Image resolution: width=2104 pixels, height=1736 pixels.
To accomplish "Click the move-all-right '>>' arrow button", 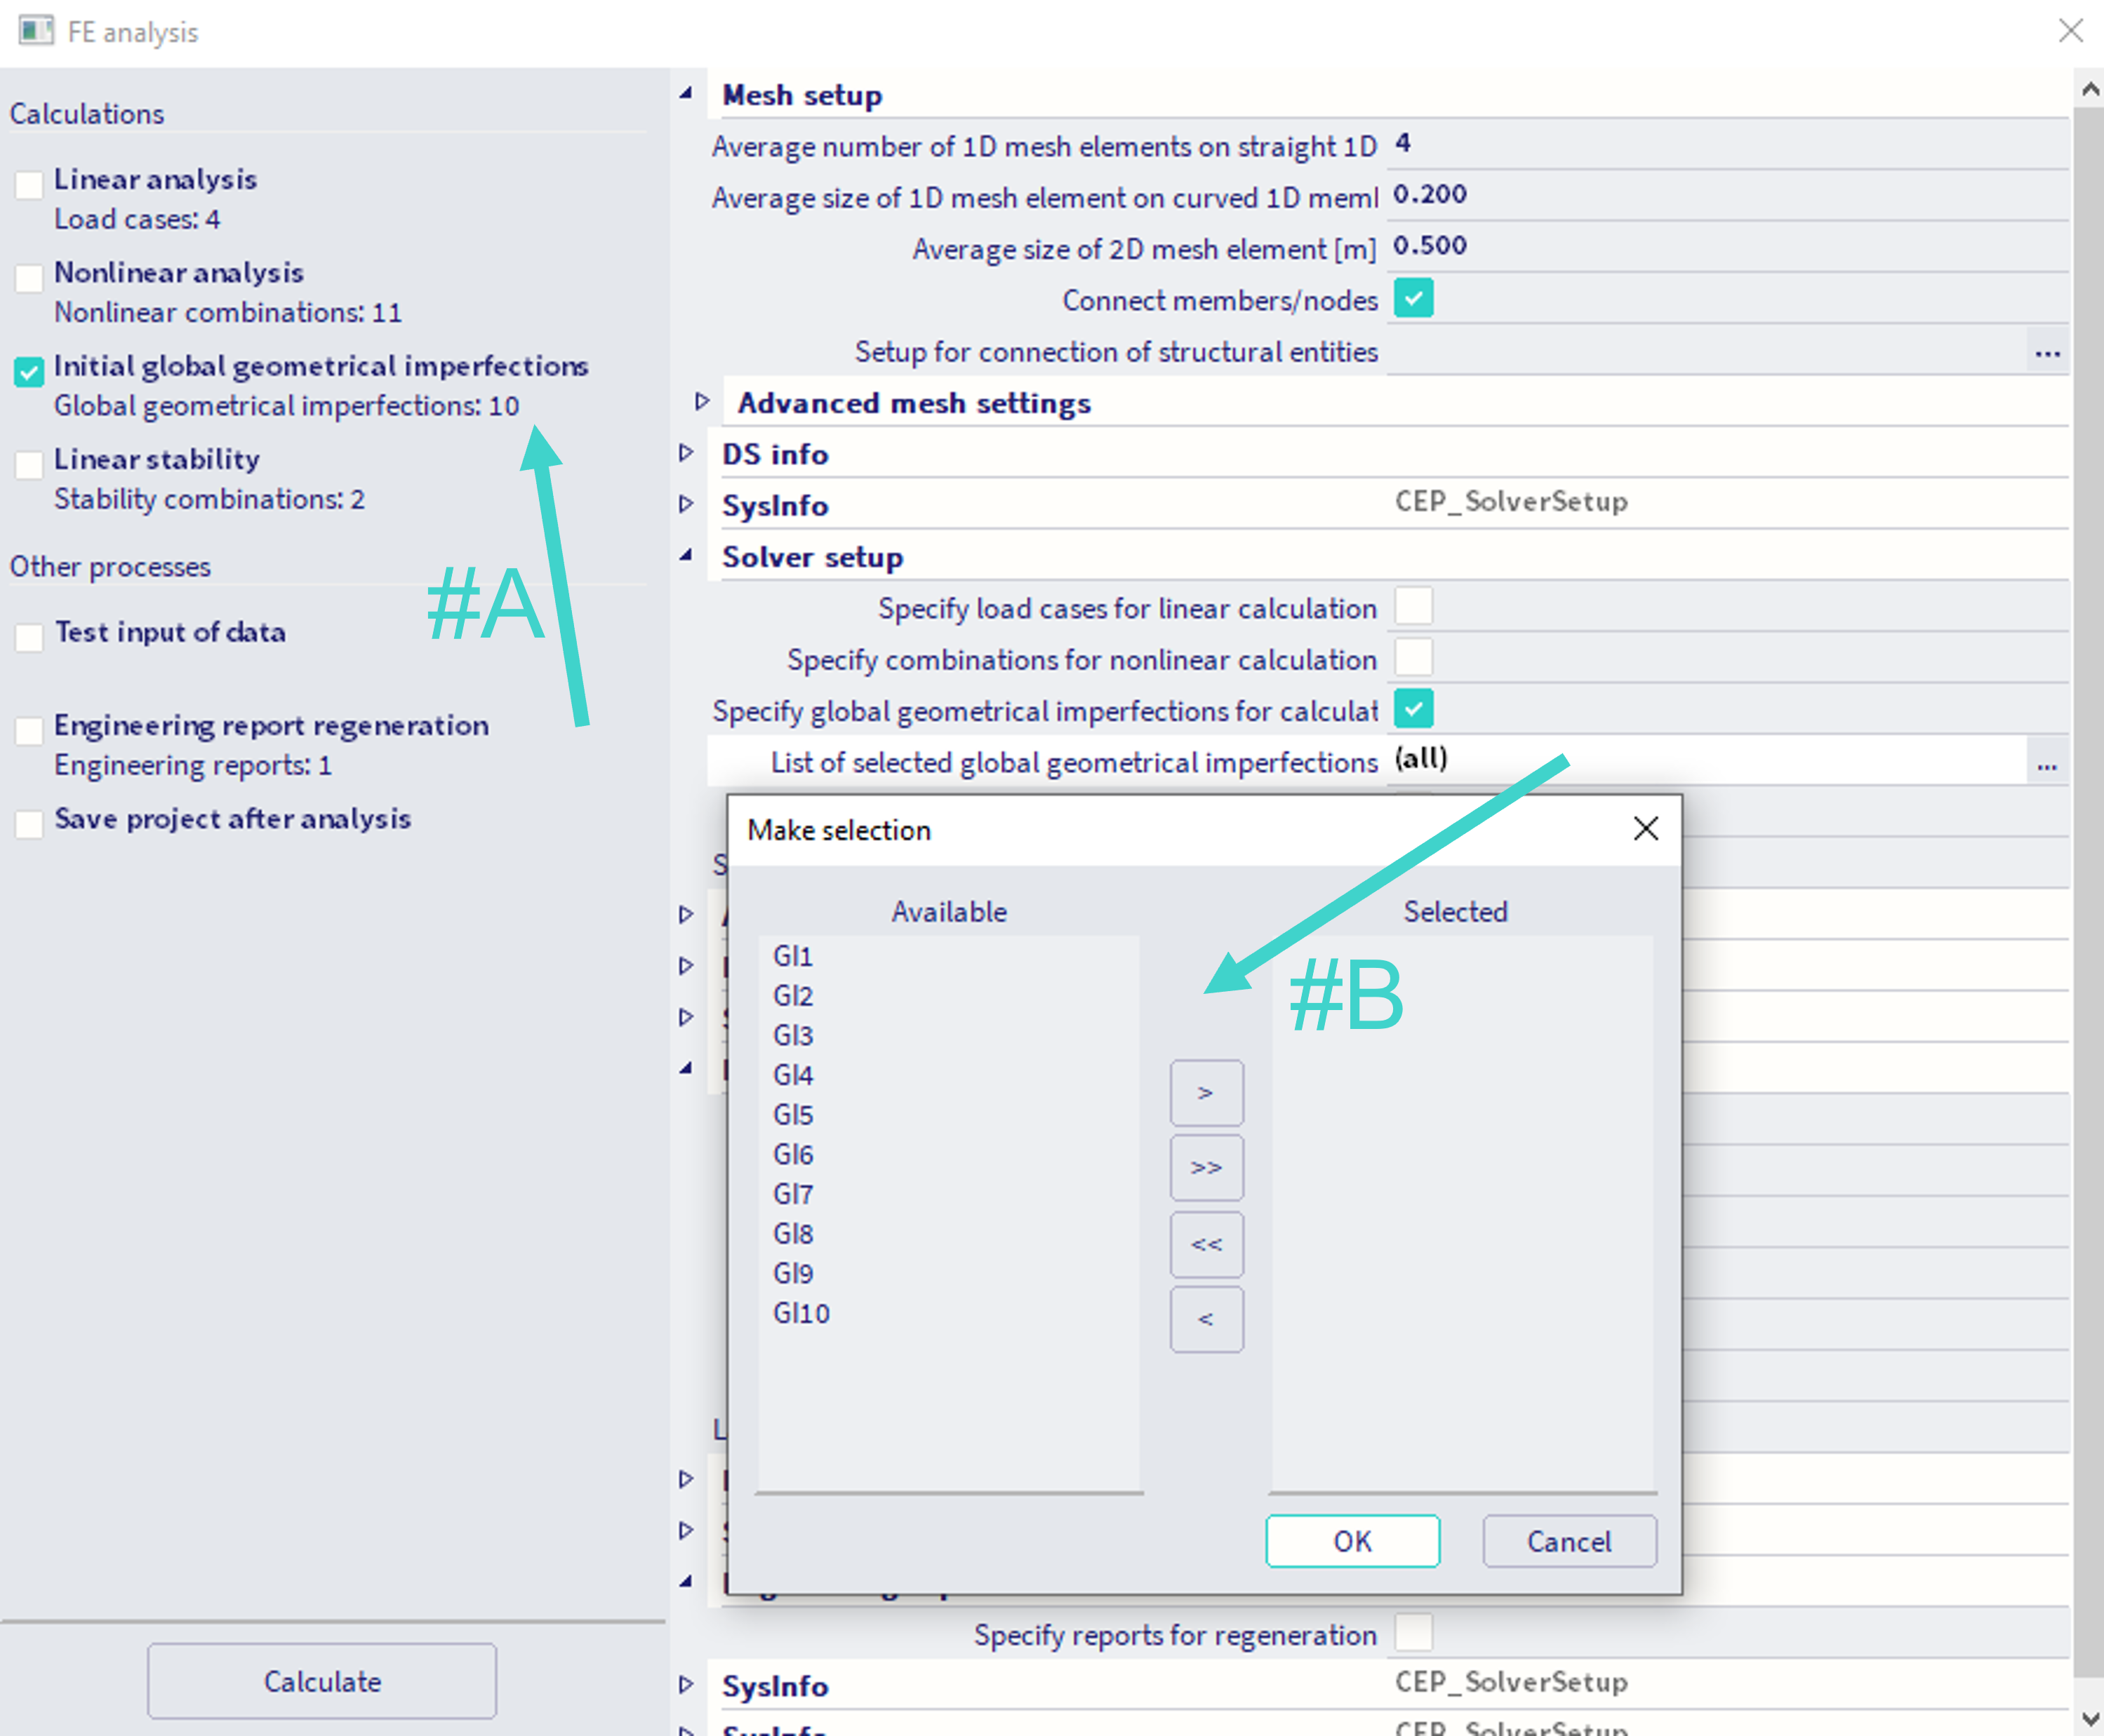I will [1206, 1167].
